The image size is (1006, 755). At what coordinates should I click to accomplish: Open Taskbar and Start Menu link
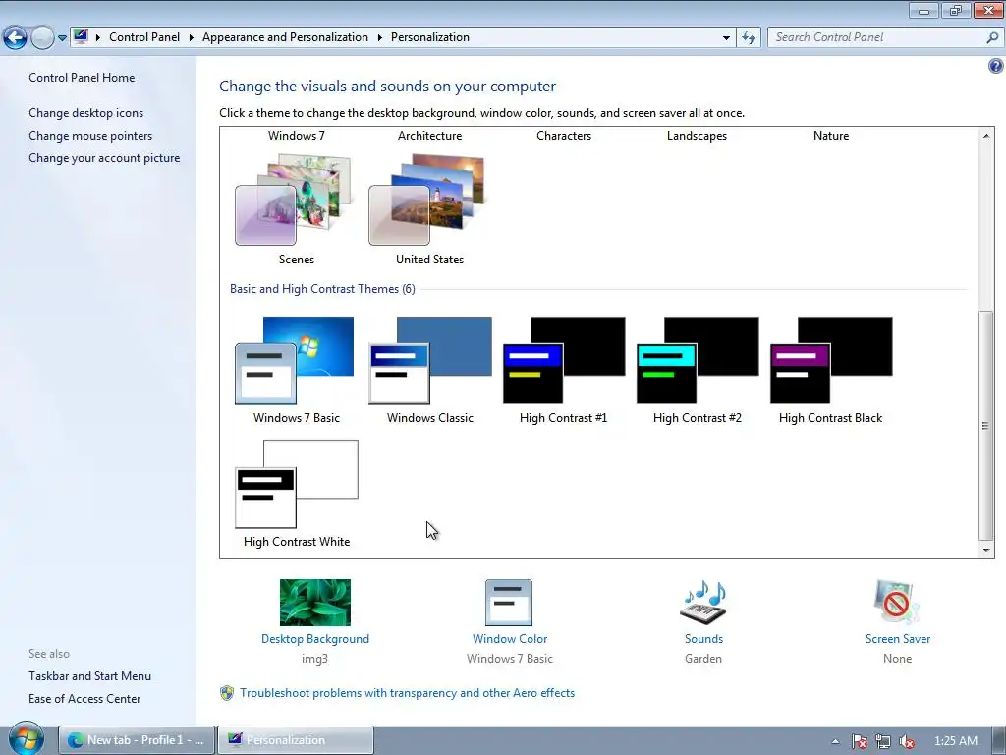point(89,676)
